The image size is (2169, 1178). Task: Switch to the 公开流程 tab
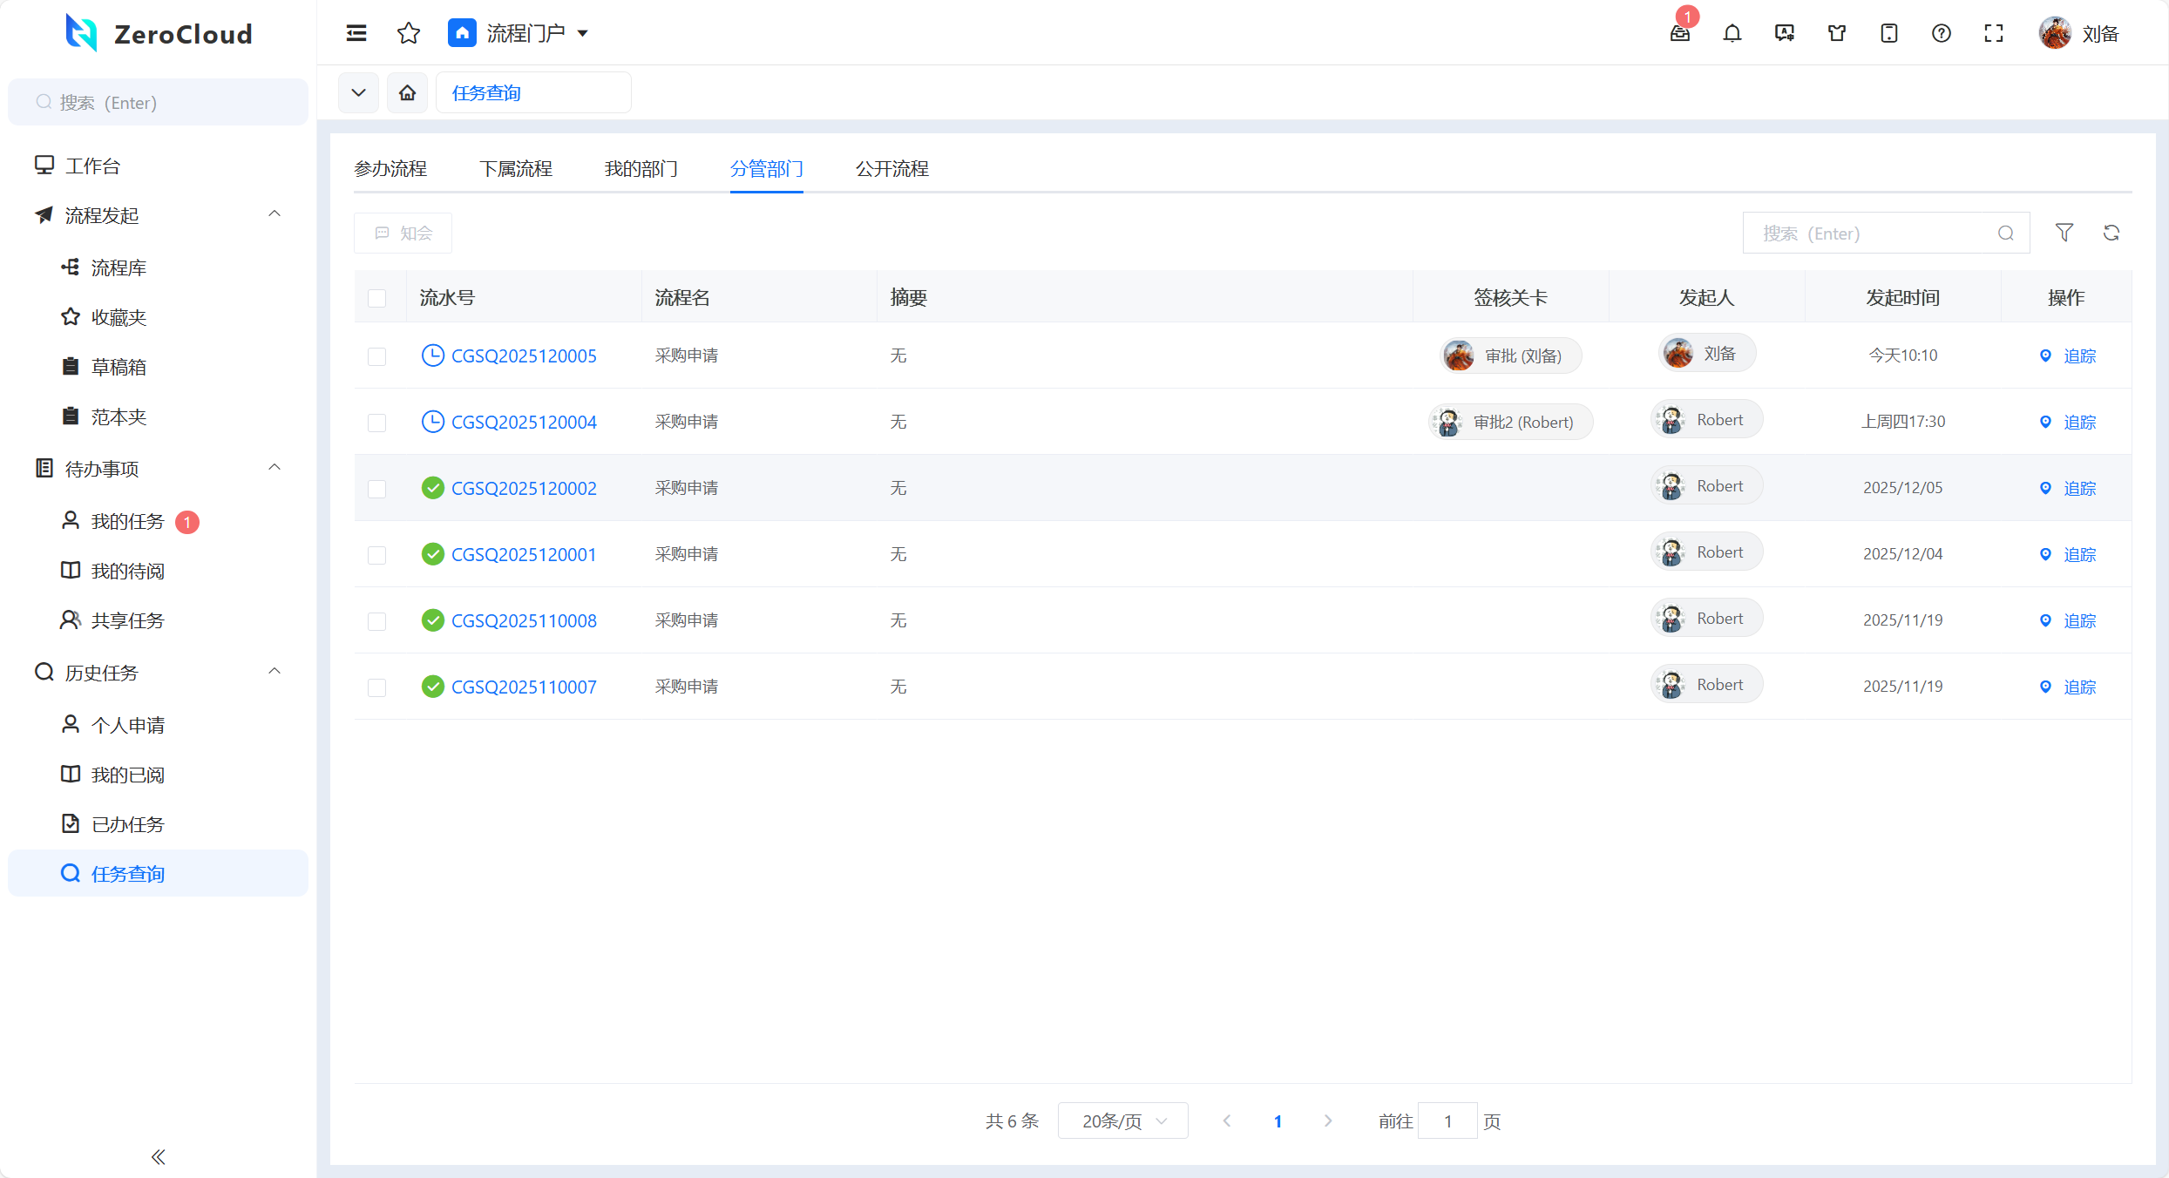[891, 168]
